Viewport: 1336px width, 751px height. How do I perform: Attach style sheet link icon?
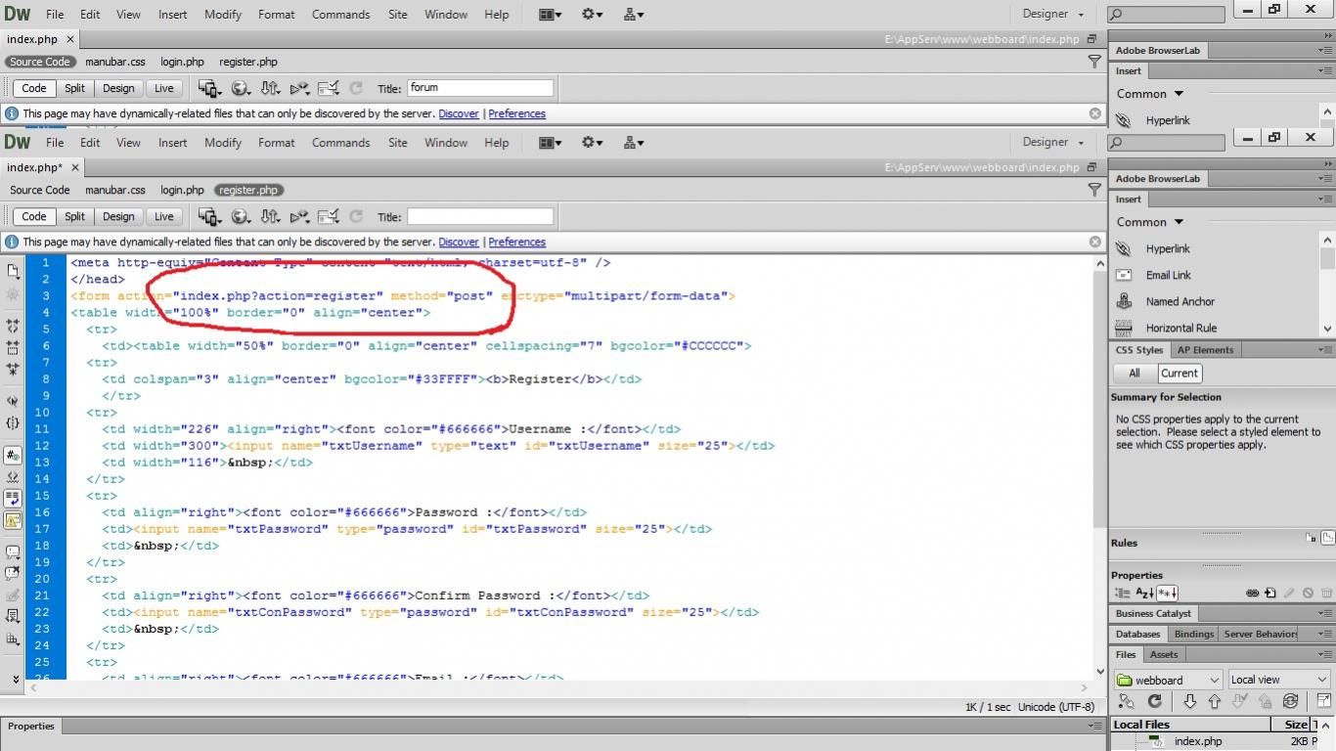point(1252,593)
